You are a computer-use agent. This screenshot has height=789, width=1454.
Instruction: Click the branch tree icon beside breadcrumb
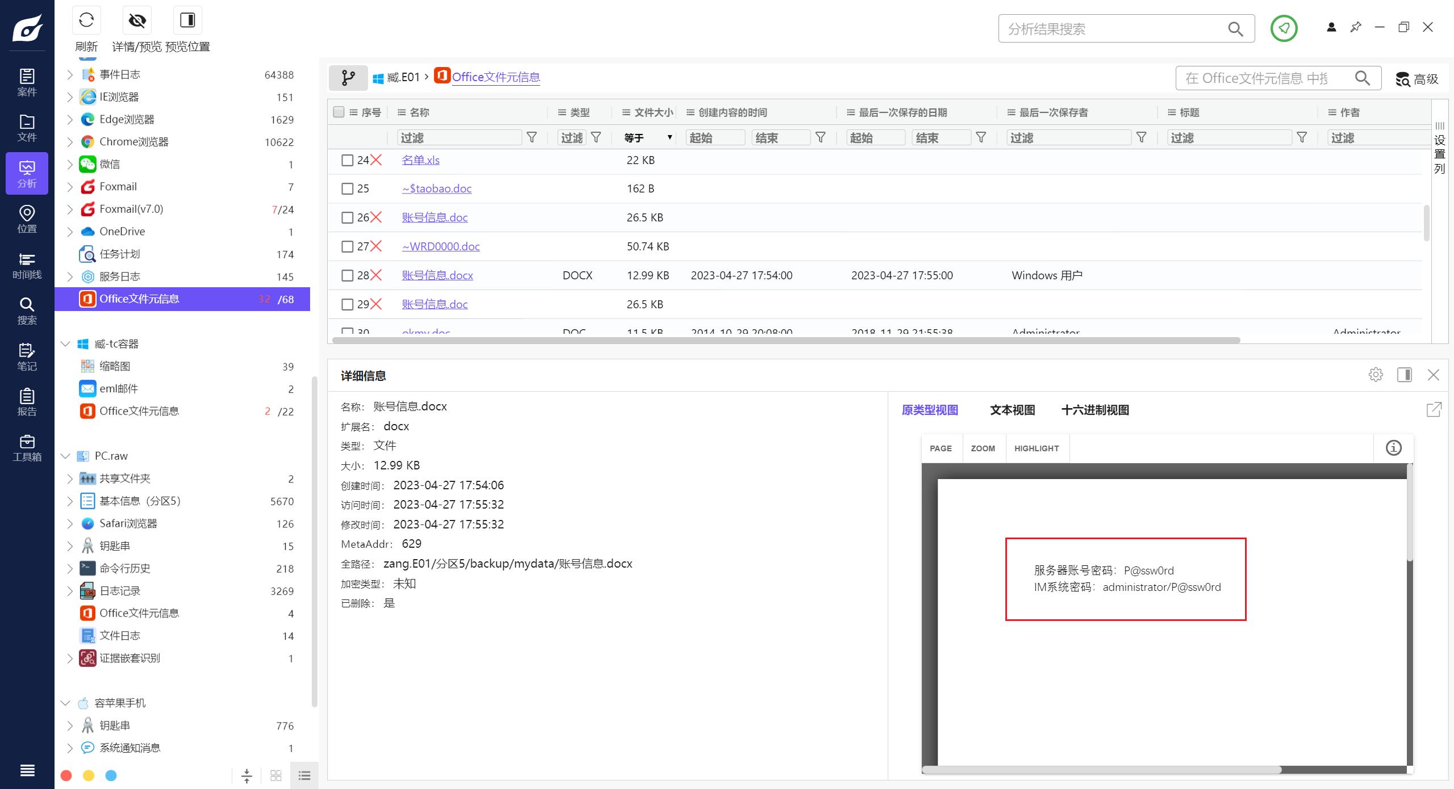point(348,78)
